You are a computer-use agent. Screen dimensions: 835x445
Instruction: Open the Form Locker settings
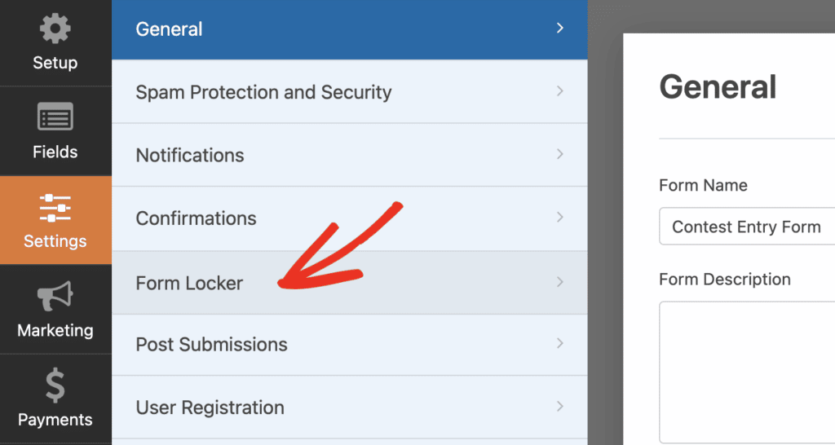[x=189, y=283]
